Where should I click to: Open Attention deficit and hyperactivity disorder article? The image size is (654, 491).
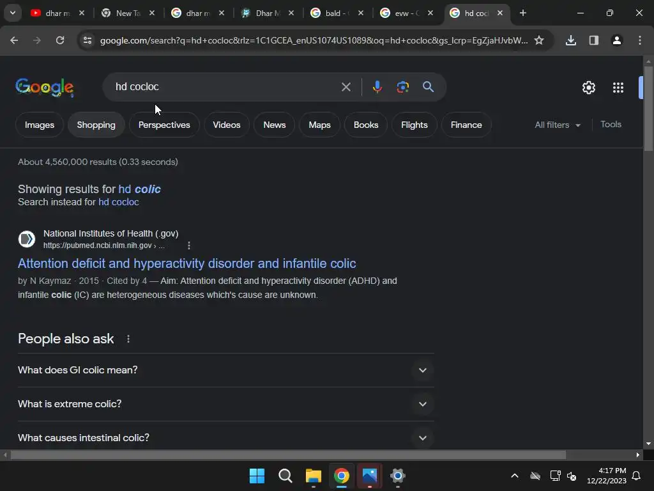tap(187, 263)
